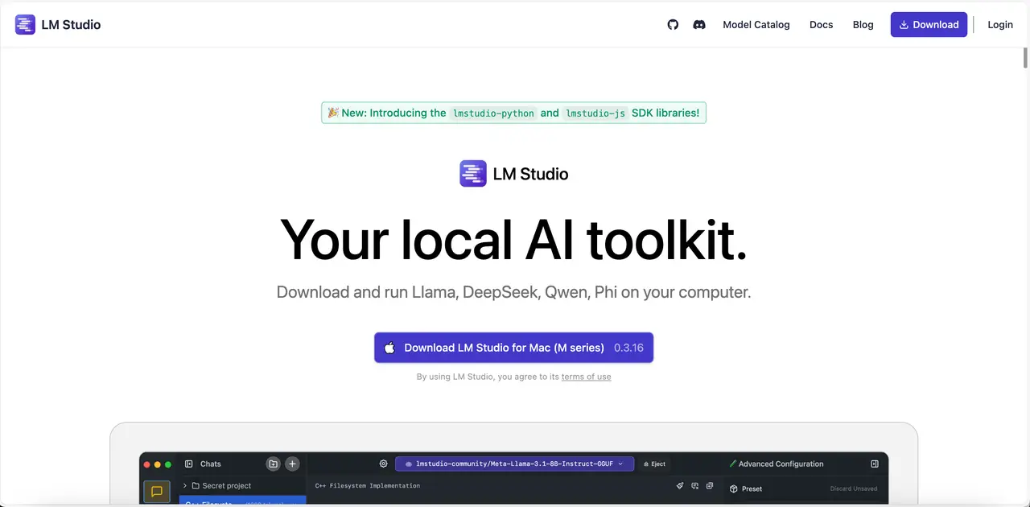Click the lmstudio-js code label
This screenshot has height=507, width=1030.
595,113
